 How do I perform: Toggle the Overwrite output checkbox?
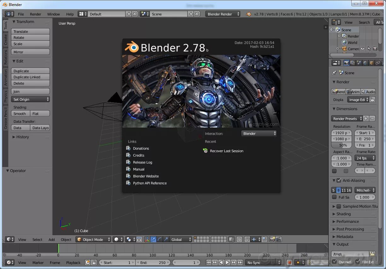(x=335, y=262)
